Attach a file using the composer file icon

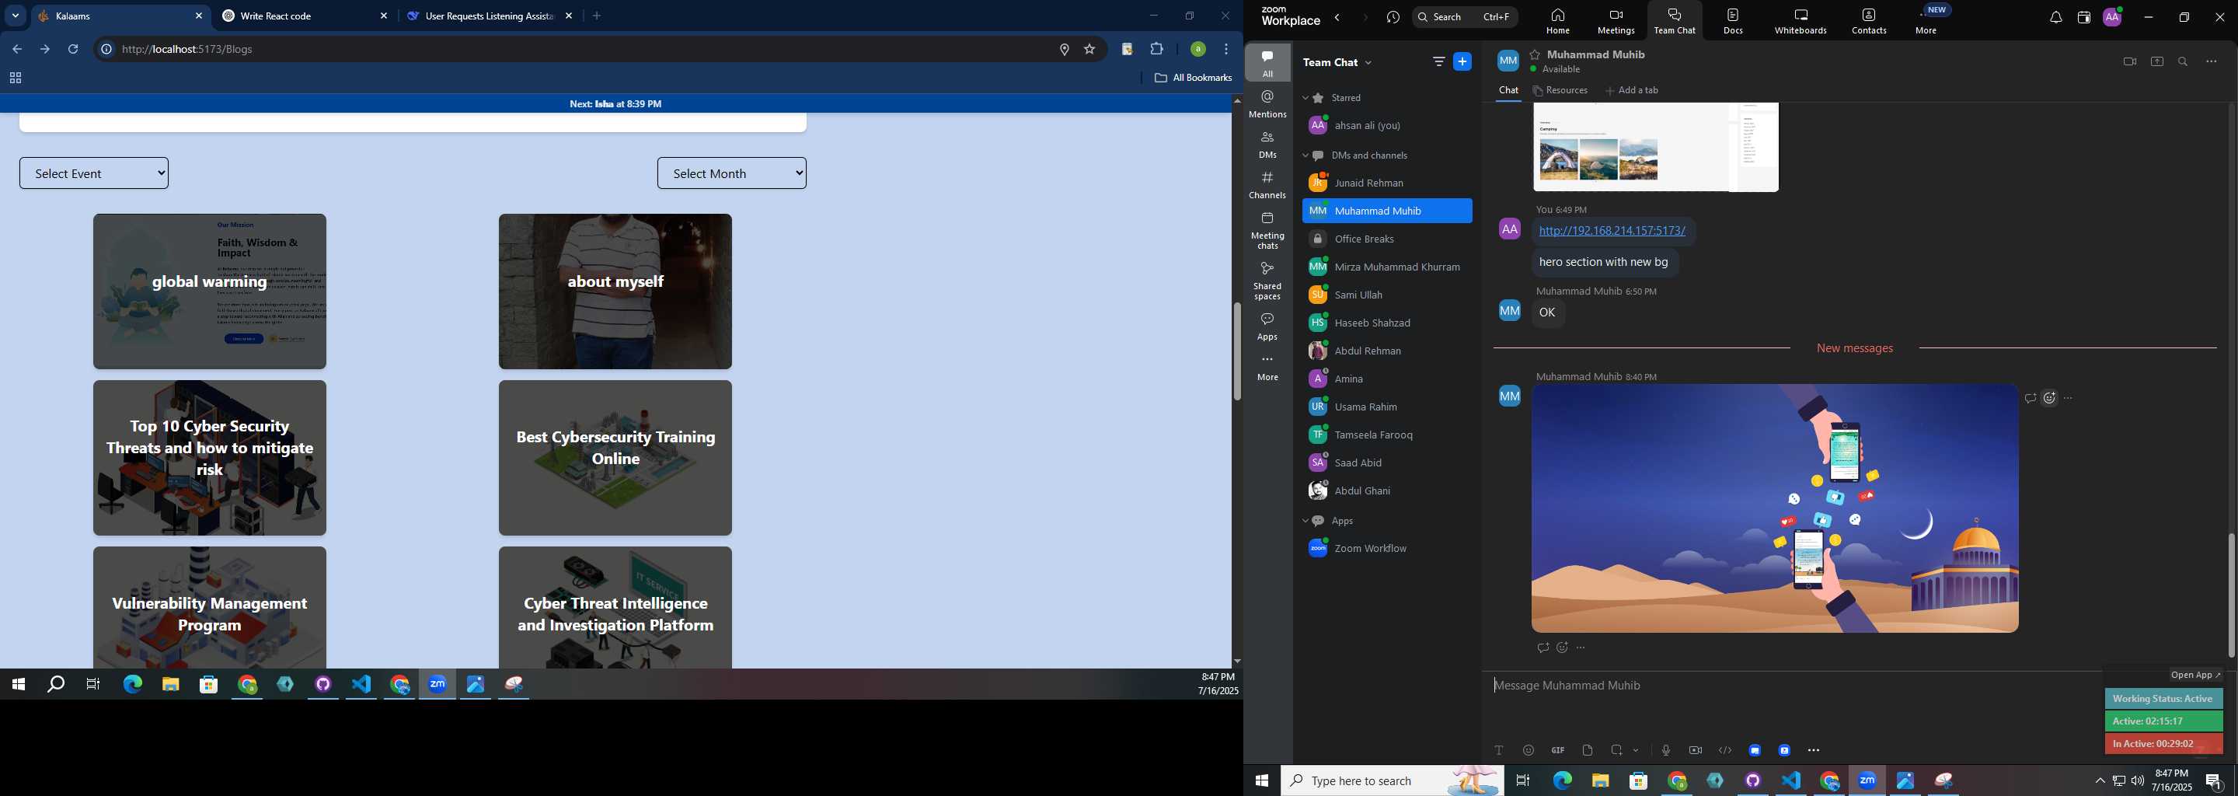coord(1588,750)
